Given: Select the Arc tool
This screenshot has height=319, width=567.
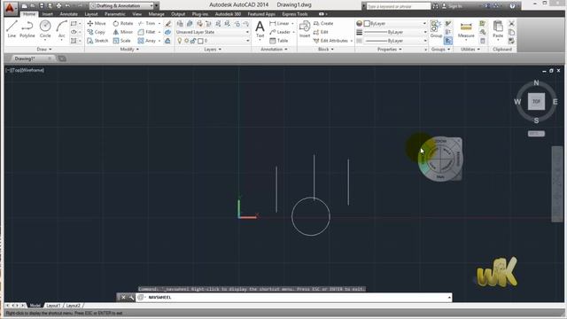Looking at the screenshot, I should click(x=61, y=29).
